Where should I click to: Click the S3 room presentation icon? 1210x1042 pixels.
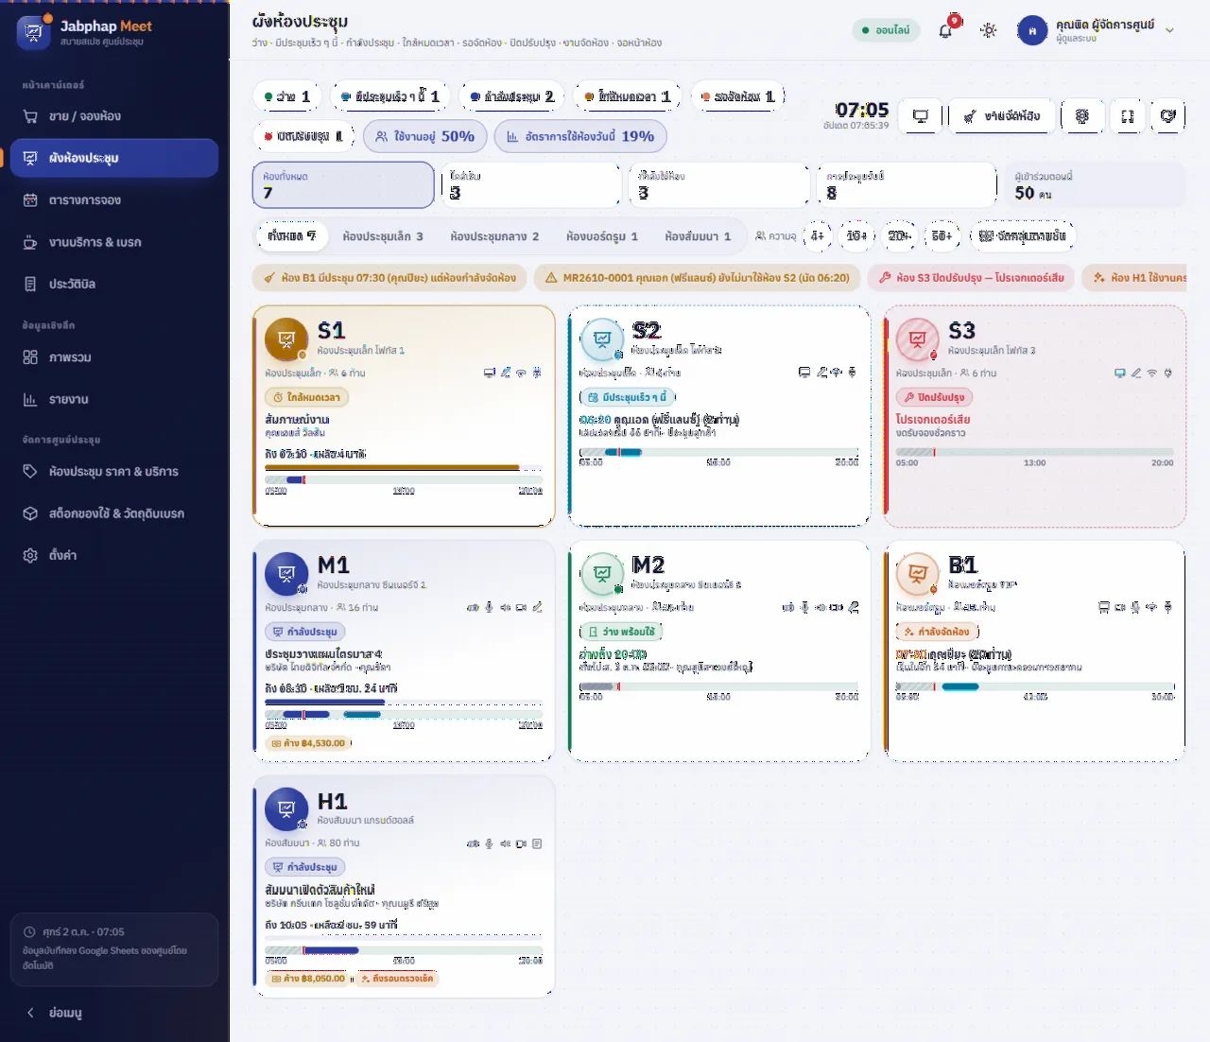click(x=917, y=339)
